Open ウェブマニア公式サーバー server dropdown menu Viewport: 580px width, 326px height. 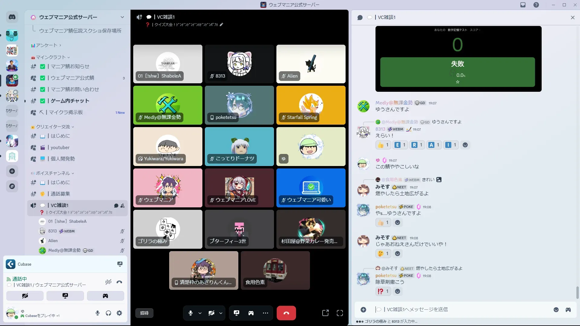pyautogui.click(x=122, y=17)
